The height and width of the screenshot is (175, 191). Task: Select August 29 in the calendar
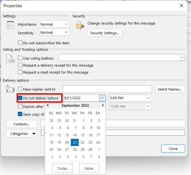(x=59, y=121)
